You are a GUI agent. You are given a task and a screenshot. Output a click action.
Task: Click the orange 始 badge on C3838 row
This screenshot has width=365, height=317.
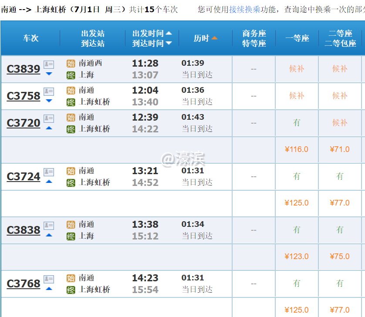pyautogui.click(x=71, y=224)
